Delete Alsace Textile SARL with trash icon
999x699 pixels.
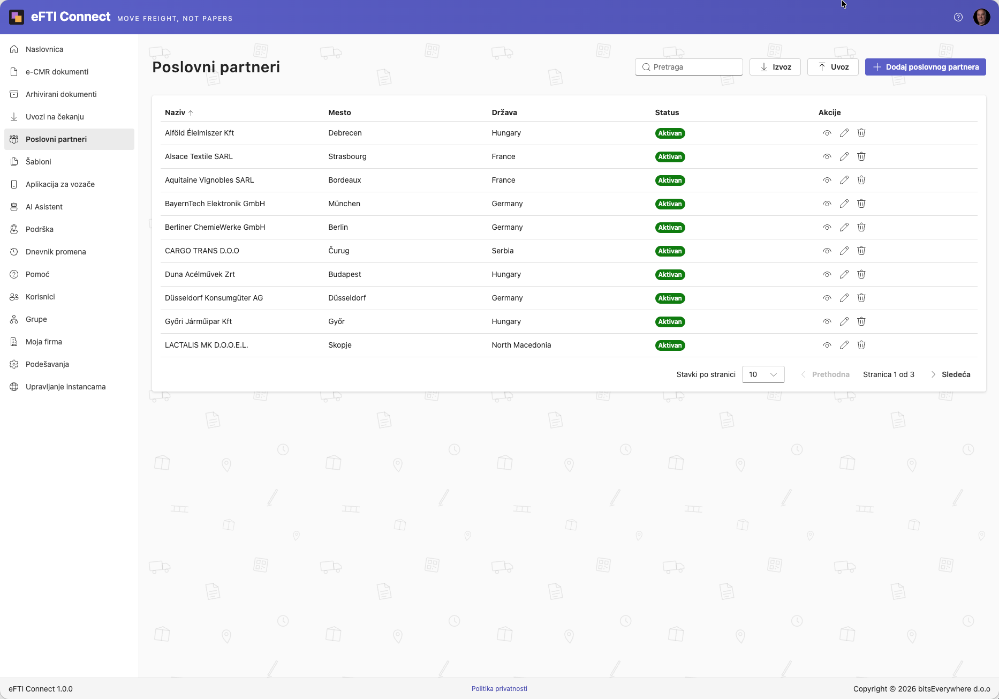tap(861, 156)
